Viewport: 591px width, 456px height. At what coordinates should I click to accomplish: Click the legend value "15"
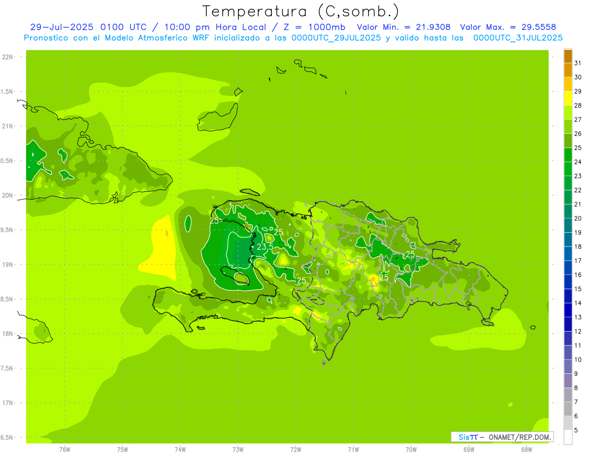tap(578, 289)
